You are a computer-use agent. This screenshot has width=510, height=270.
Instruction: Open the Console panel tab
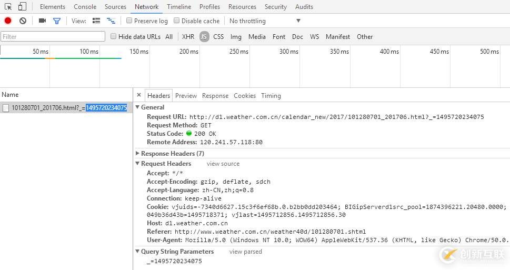85,7
